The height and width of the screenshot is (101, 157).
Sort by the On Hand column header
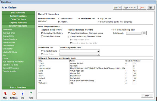click(143, 61)
